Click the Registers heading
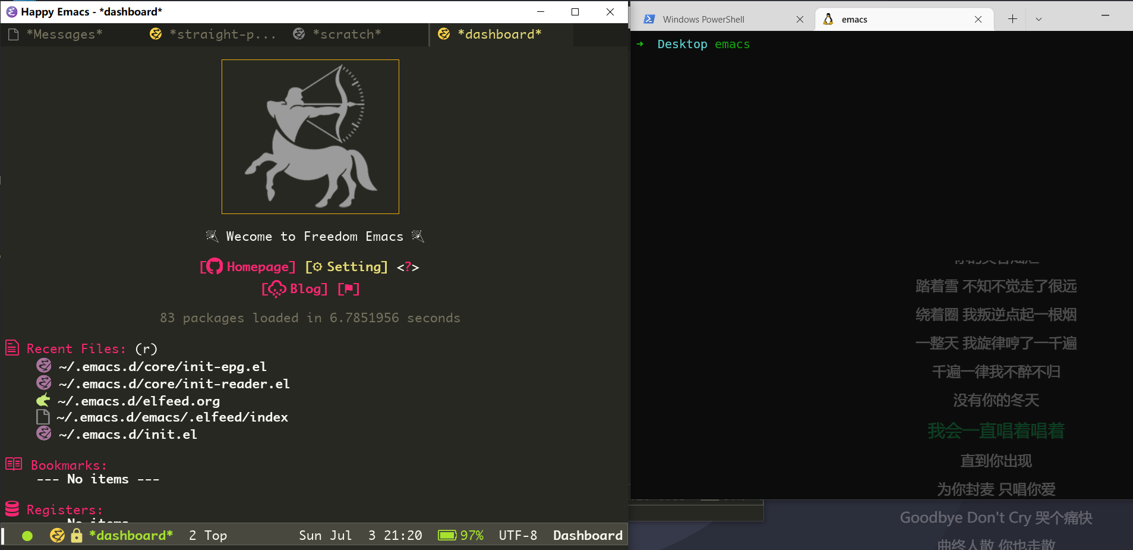 click(x=65, y=510)
